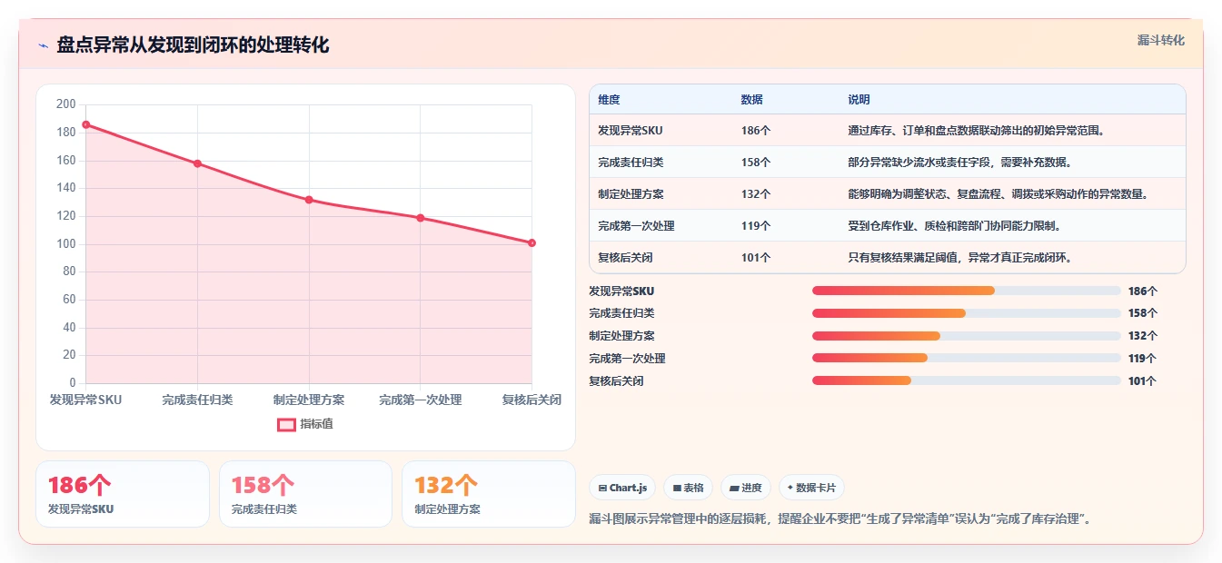Select the 进度 chip
1222x563 pixels.
tap(746, 488)
